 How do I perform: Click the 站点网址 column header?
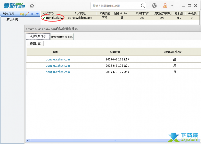[80, 14]
